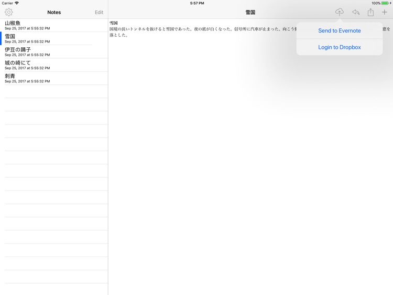The width and height of the screenshot is (393, 295).
Task: Tap the Notes header title
Action: pos(54,12)
